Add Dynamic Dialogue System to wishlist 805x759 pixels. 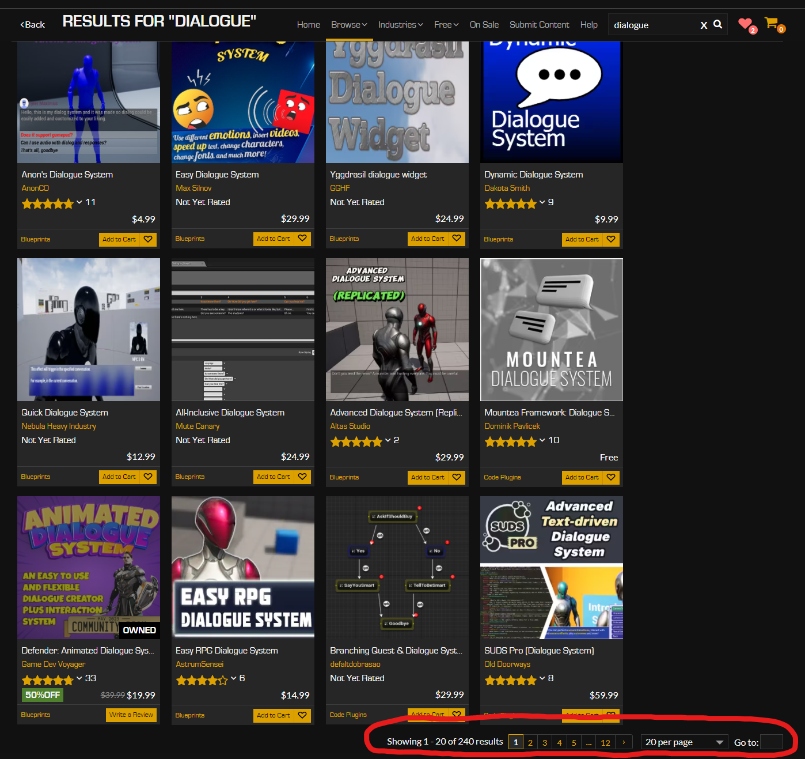point(611,239)
